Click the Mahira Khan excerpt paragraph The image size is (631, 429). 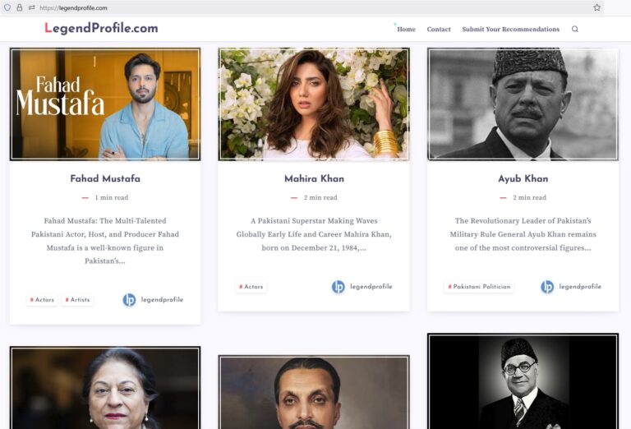coord(314,234)
